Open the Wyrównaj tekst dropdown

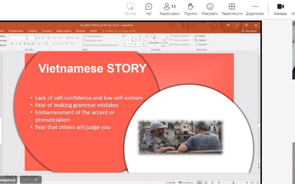point(93,40)
